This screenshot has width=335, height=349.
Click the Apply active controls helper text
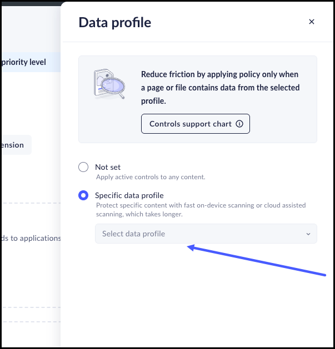click(x=151, y=177)
